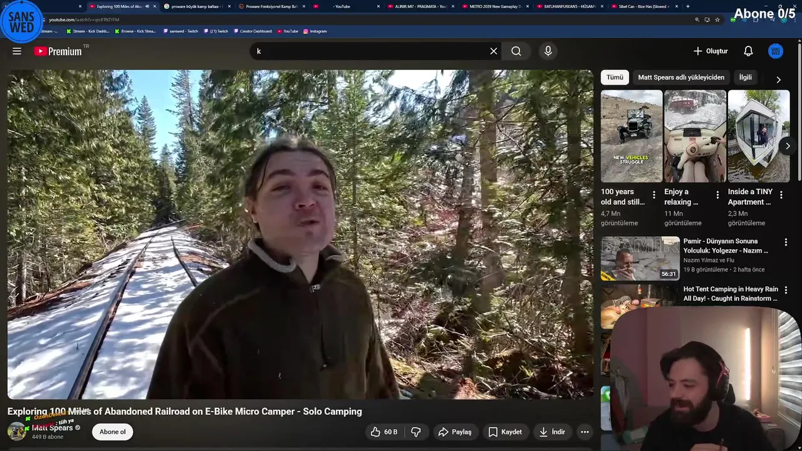Open more actions three-dot menu under video
The width and height of the screenshot is (802, 451).
[585, 432]
